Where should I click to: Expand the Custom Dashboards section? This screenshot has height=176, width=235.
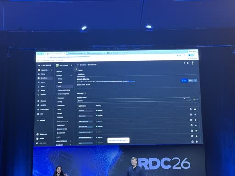pos(70,141)
